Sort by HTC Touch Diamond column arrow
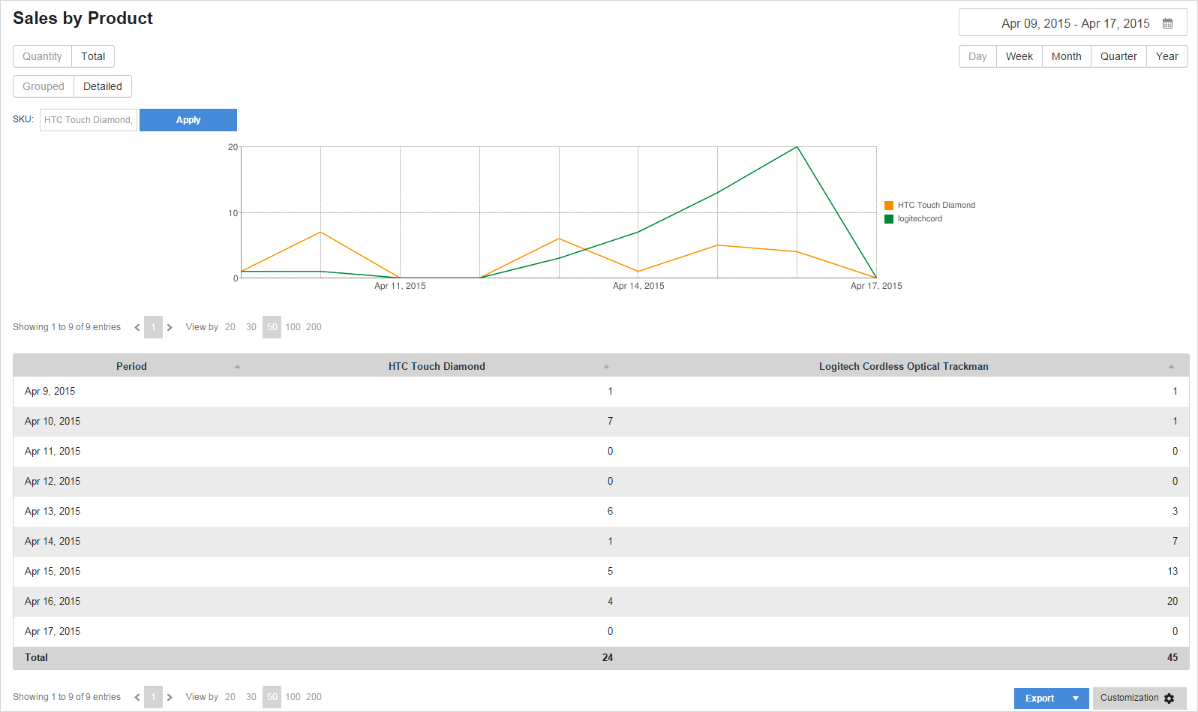The height and width of the screenshot is (712, 1198). (606, 366)
